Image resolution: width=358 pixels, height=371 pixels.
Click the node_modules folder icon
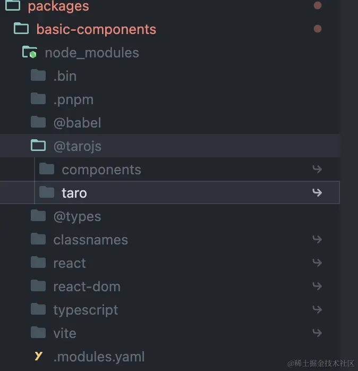pyautogui.click(x=29, y=53)
